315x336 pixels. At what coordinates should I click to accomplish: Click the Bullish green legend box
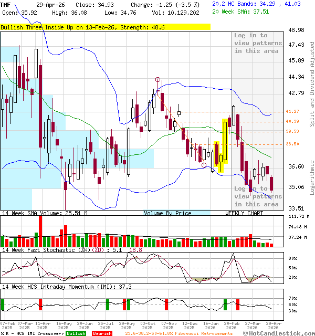click(76, 333)
